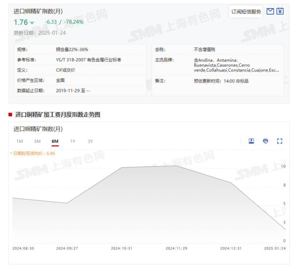Click x-axis label 2024/11/29
Image resolution: width=291 pixels, height=268 pixels.
[x=176, y=248]
